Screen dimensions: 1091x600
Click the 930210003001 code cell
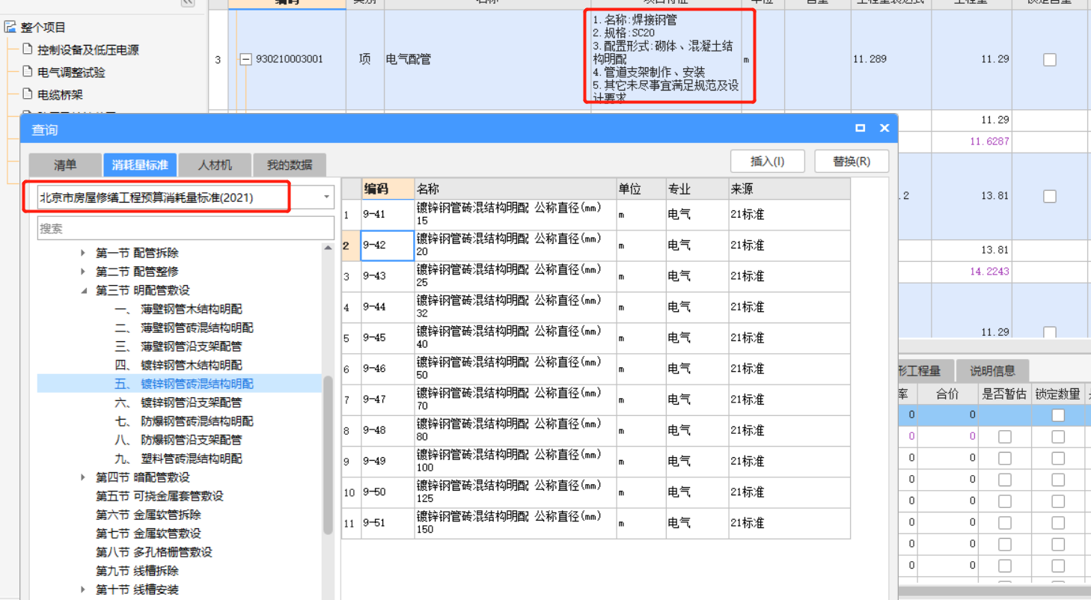[x=289, y=59]
